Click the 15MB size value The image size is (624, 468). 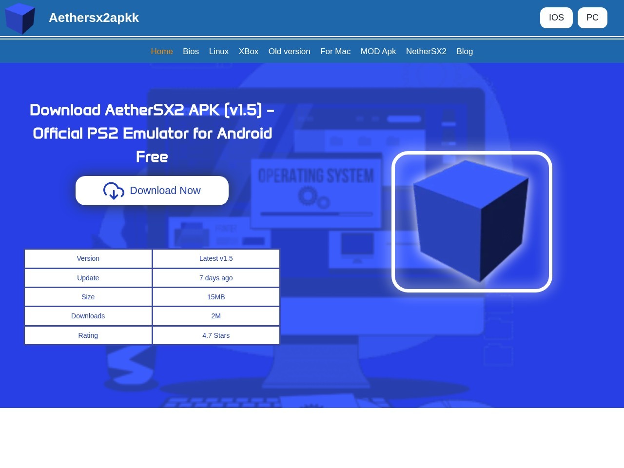point(216,297)
